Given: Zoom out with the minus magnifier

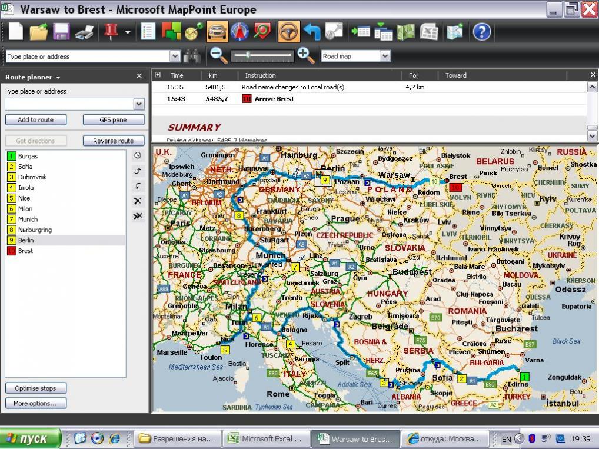Looking at the screenshot, I should [219, 55].
